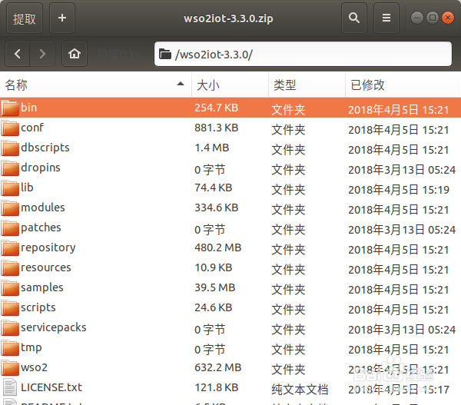Select the tmp folder icon
This screenshot has height=405, width=461.
[x=10, y=348]
